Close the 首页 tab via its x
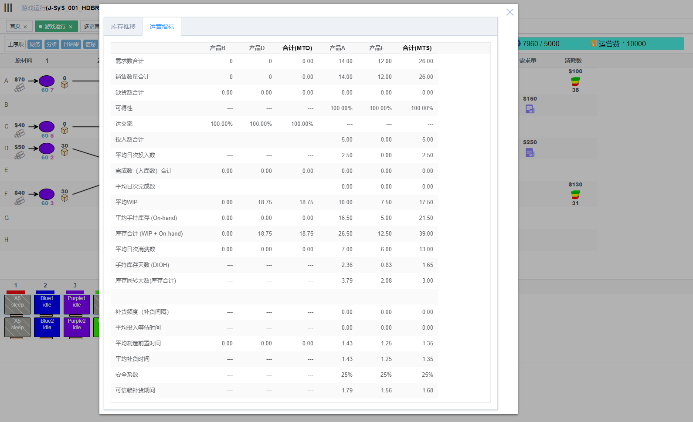 click(25, 27)
